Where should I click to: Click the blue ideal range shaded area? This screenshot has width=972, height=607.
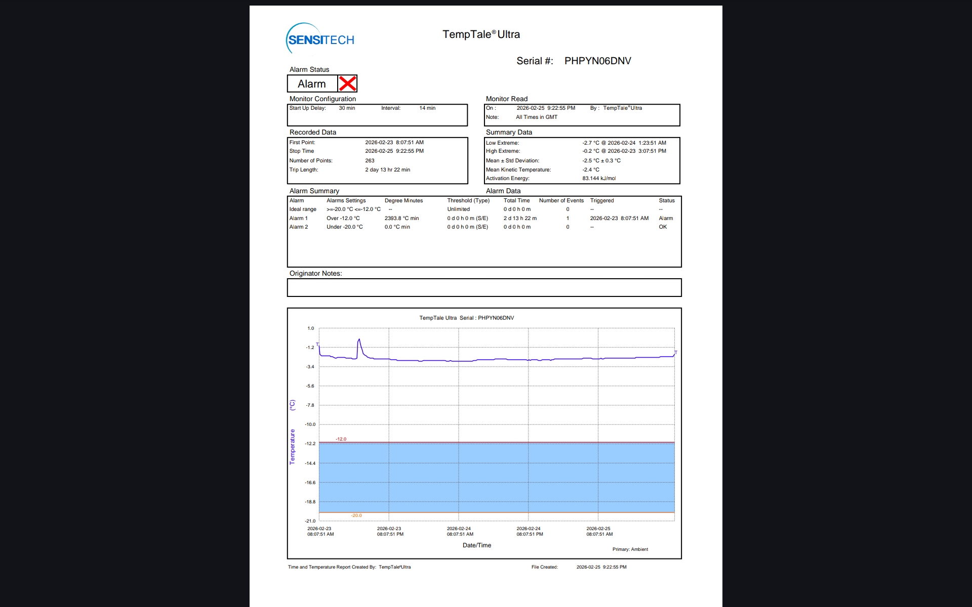[x=496, y=478]
